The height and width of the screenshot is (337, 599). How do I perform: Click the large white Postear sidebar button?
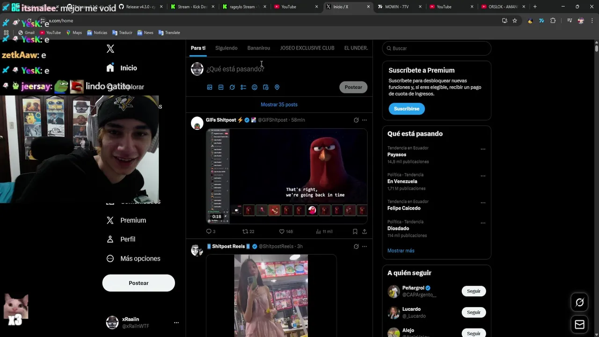click(139, 283)
